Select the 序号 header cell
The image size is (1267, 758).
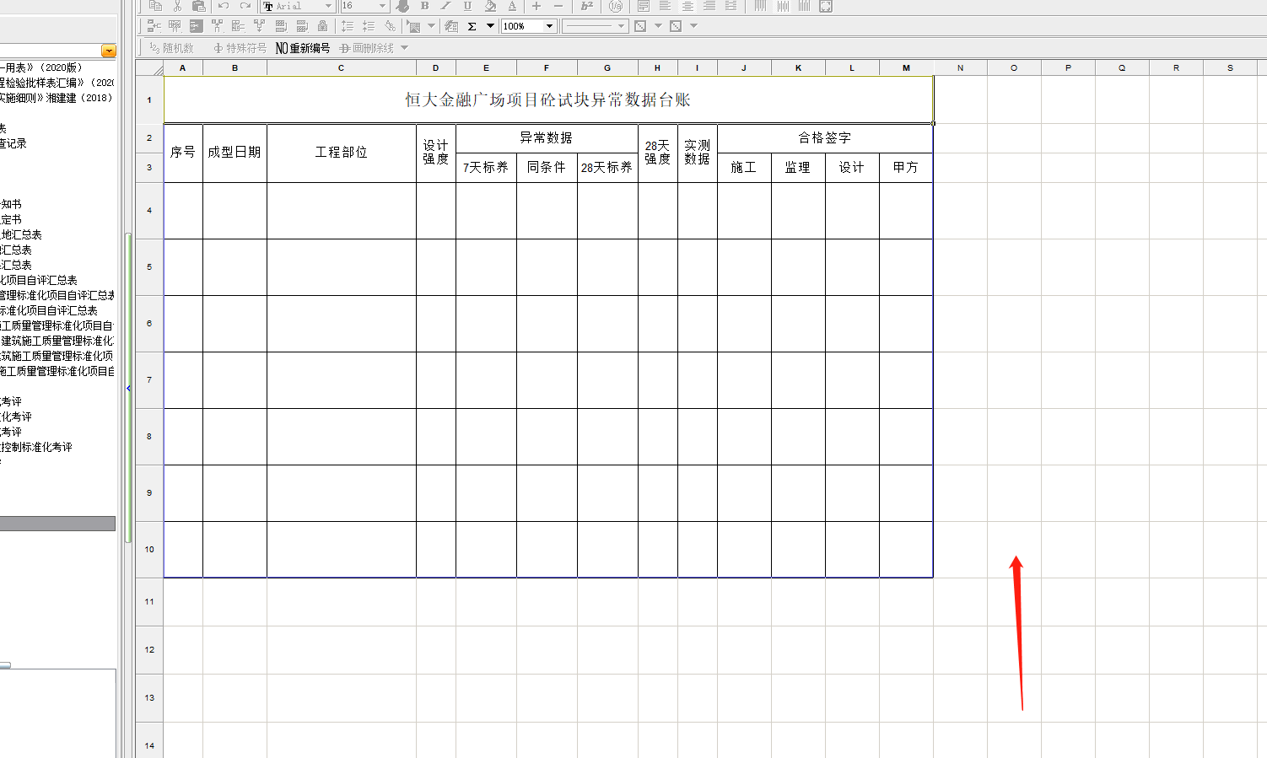(x=183, y=153)
